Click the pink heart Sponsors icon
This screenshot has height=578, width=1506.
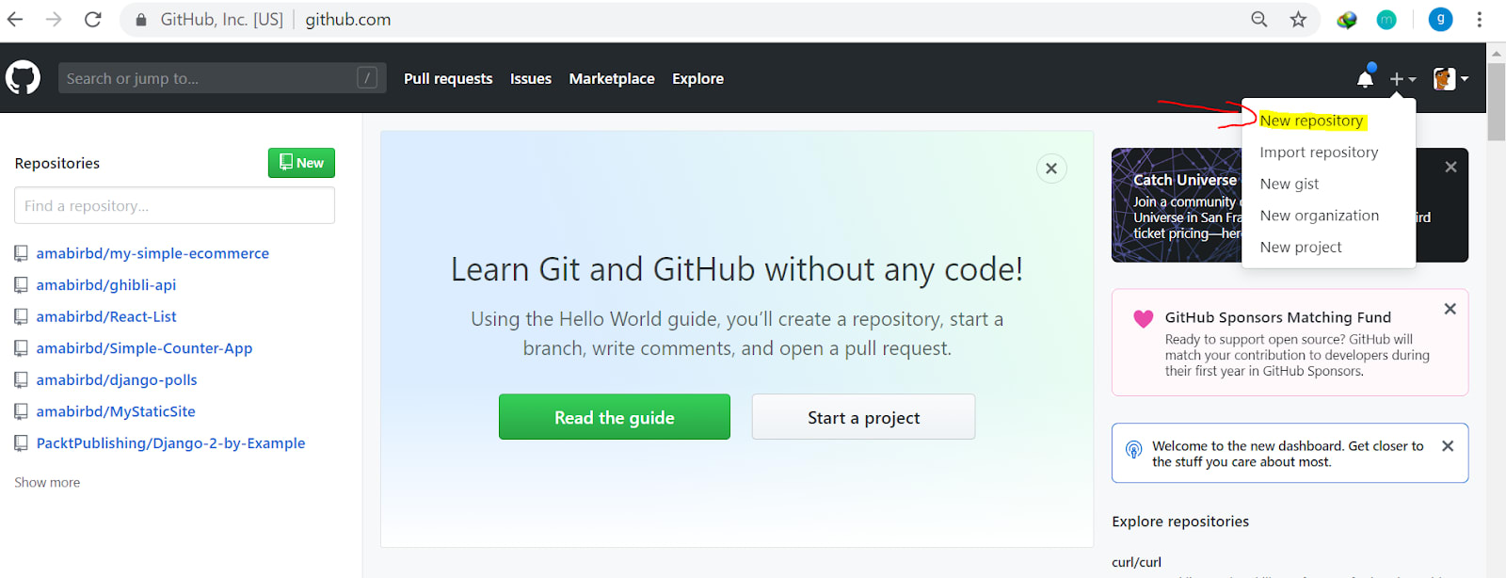tap(1143, 319)
